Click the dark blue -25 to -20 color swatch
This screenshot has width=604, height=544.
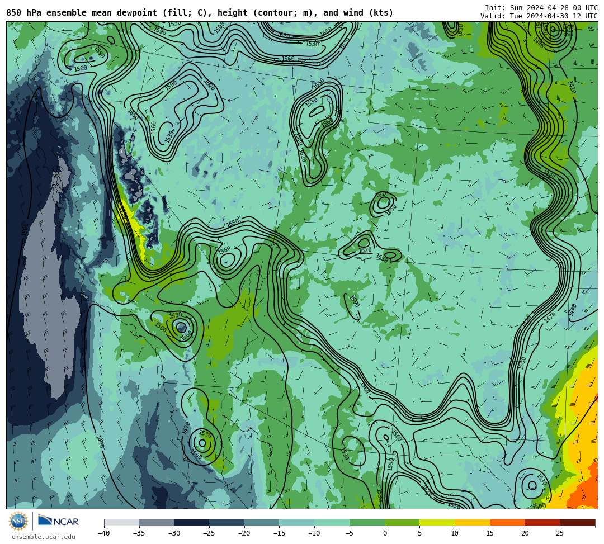[x=227, y=522]
